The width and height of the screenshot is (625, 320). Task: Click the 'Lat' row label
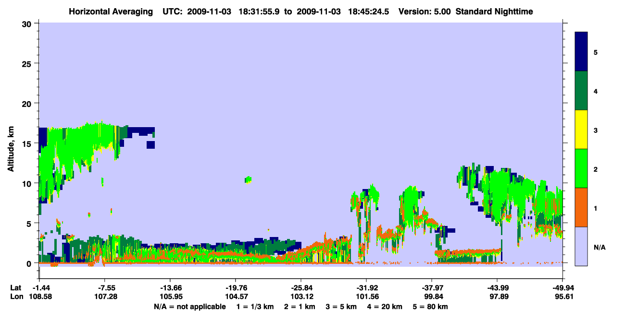tap(15, 287)
